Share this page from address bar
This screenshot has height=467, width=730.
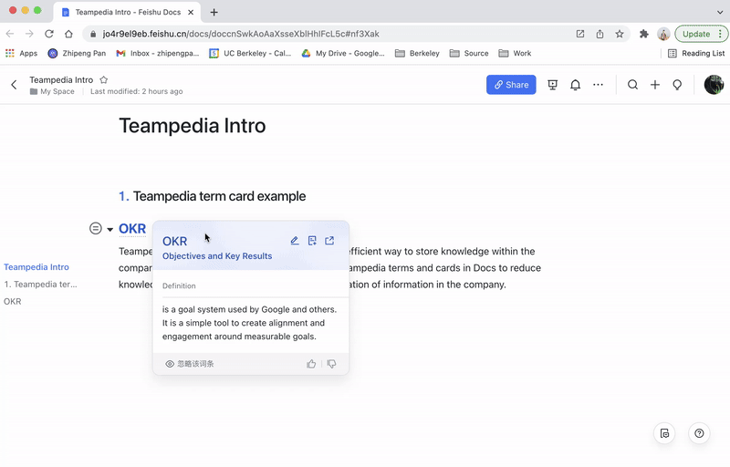(600, 34)
